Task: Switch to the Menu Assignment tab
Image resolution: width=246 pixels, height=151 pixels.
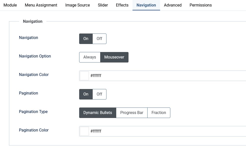Action: (x=41, y=5)
